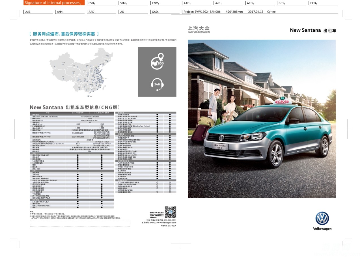Click the '1.6L手动CNG出租车' column header

[x=102, y=113]
